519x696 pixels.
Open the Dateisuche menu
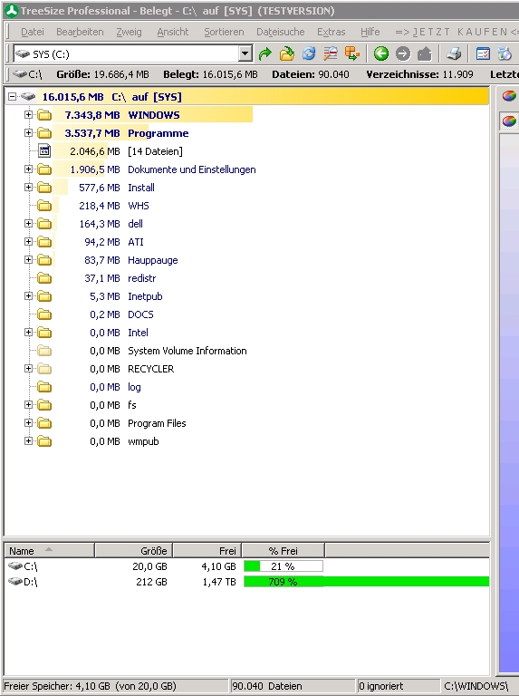pos(281,32)
